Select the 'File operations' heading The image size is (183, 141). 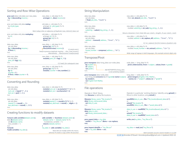[x=94, y=88]
